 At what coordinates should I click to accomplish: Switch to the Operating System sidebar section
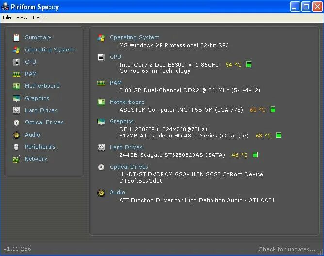click(49, 50)
